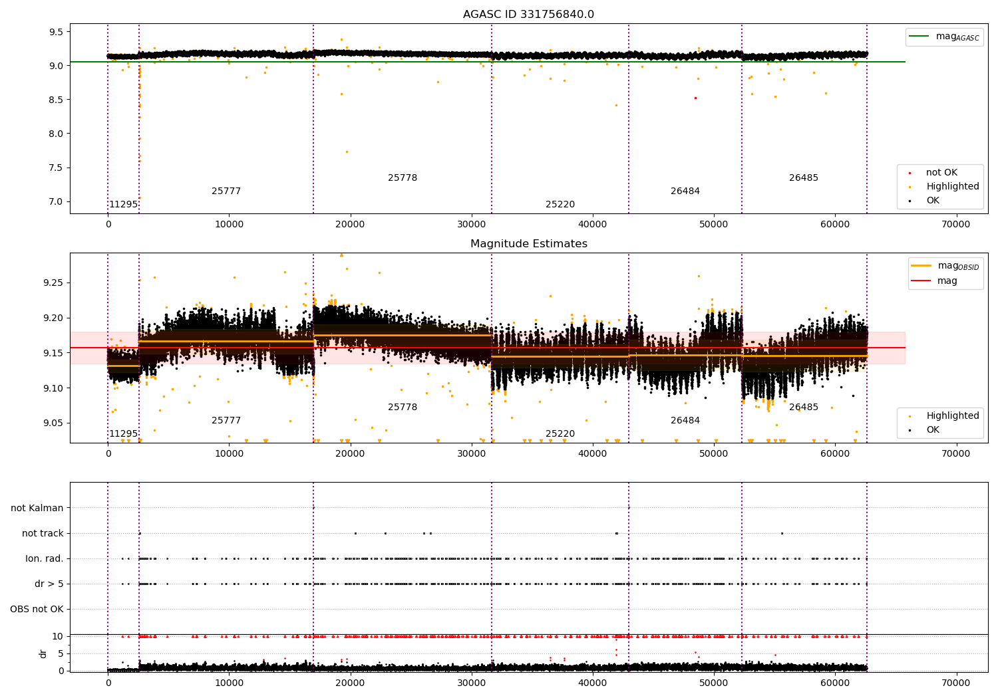The image size is (998, 698).
Task: Click the 9.20 y-axis tick label
Action: coord(53,318)
